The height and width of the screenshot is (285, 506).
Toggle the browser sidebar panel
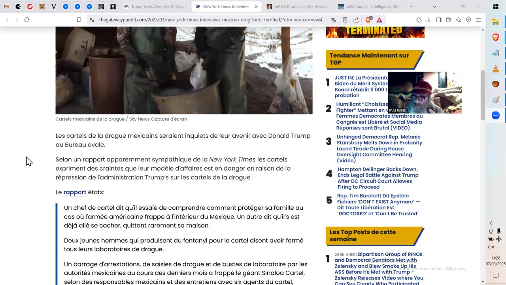coord(439,20)
